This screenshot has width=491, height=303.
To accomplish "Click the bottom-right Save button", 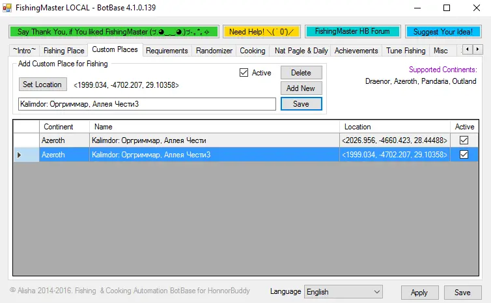I will [462, 293].
